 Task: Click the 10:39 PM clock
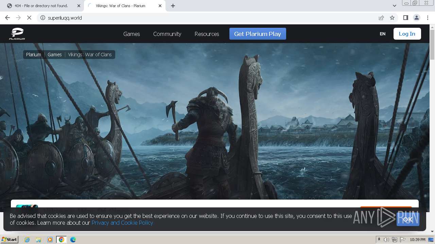click(x=418, y=240)
